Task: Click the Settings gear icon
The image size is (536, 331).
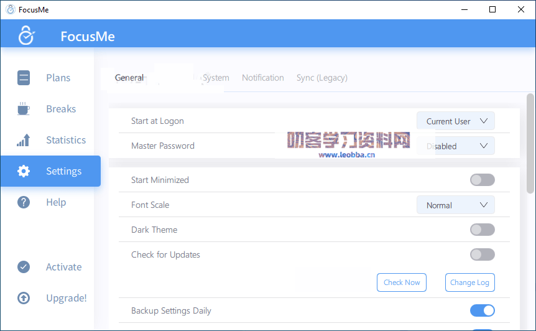Action: (x=24, y=171)
